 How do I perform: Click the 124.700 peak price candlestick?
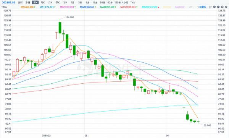(60, 28)
